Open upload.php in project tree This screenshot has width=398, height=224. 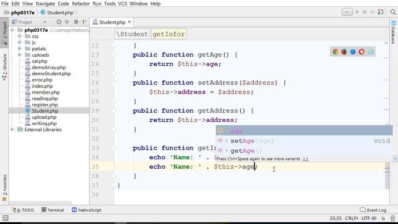pyautogui.click(x=44, y=117)
